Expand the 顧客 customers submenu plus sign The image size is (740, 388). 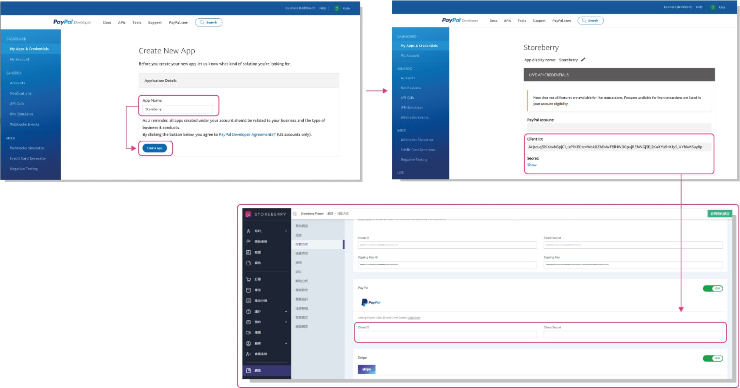pos(286,343)
